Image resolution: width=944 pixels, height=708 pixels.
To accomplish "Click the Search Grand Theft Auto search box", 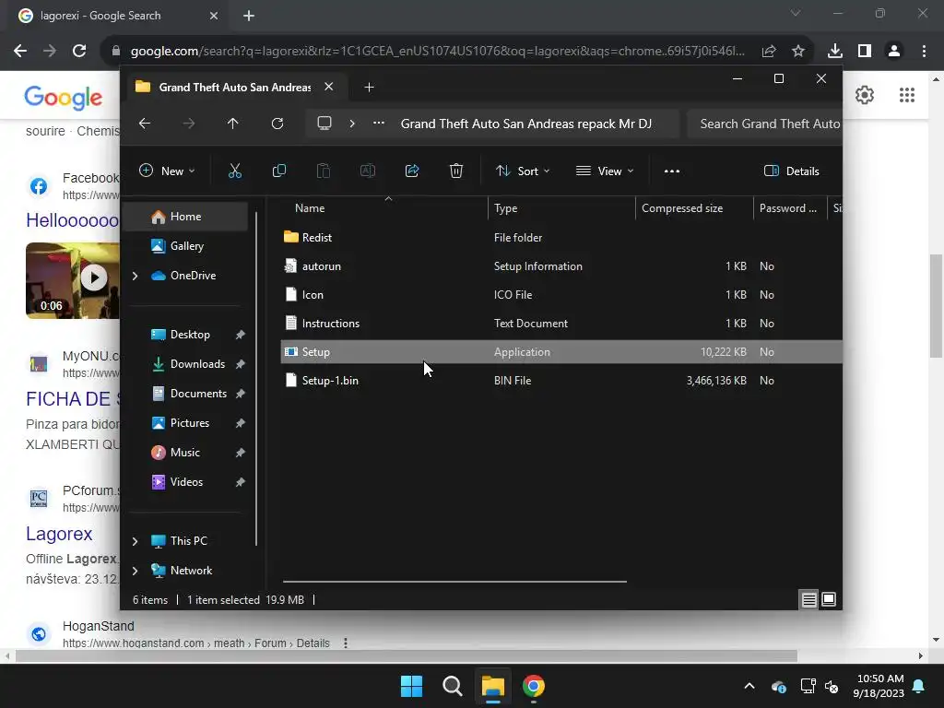I will click(x=764, y=124).
